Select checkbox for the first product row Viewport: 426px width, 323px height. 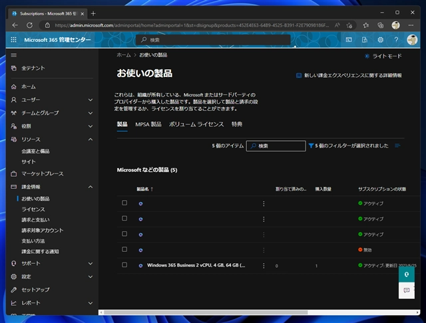click(x=124, y=203)
